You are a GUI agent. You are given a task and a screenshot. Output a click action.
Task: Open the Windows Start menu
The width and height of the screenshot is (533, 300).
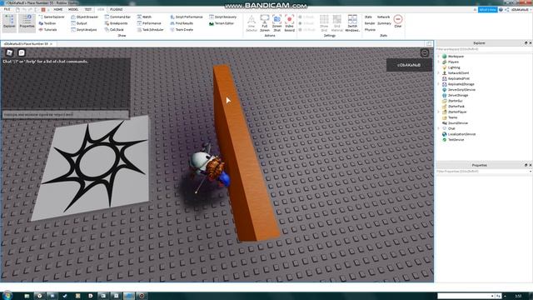coord(7,296)
